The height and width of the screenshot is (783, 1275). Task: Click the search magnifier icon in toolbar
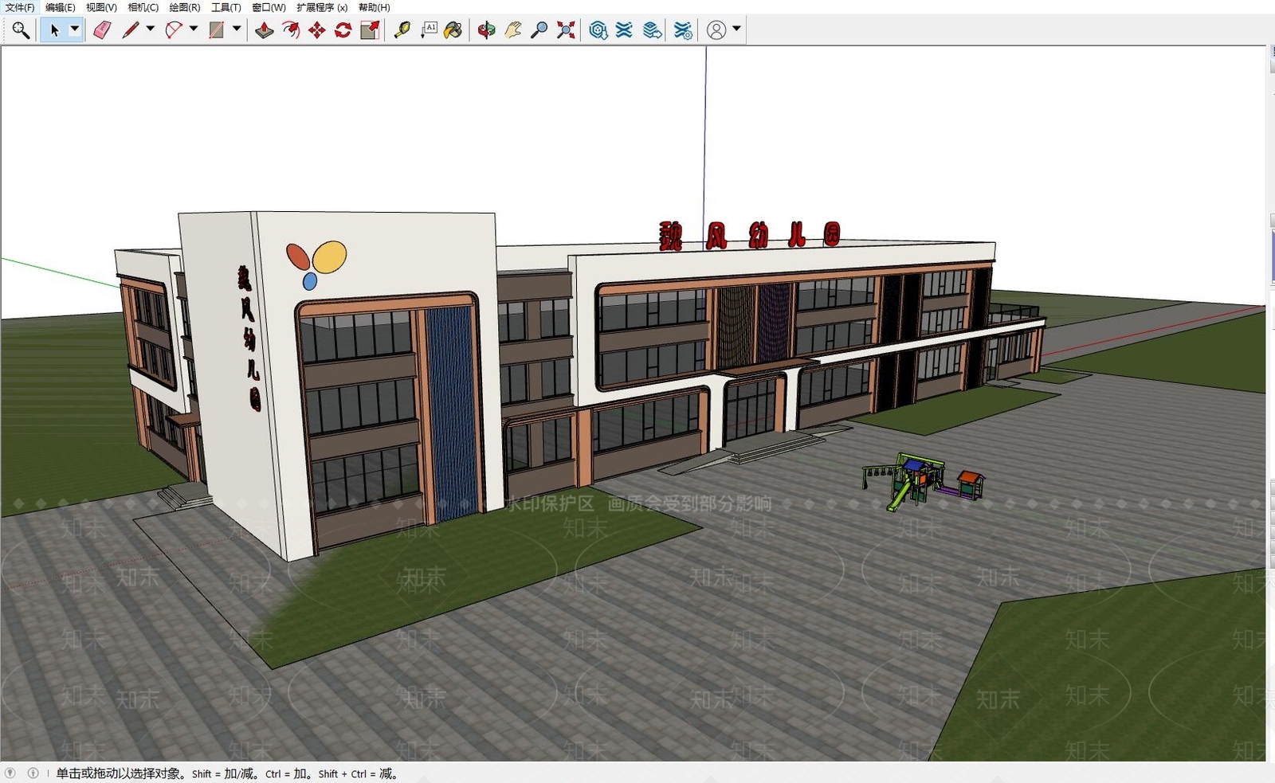point(21,30)
